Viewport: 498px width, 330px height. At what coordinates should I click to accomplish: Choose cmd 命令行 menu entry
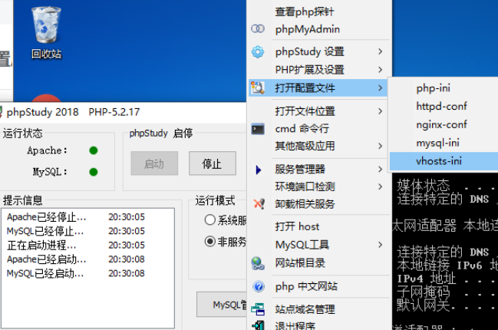tap(319, 129)
